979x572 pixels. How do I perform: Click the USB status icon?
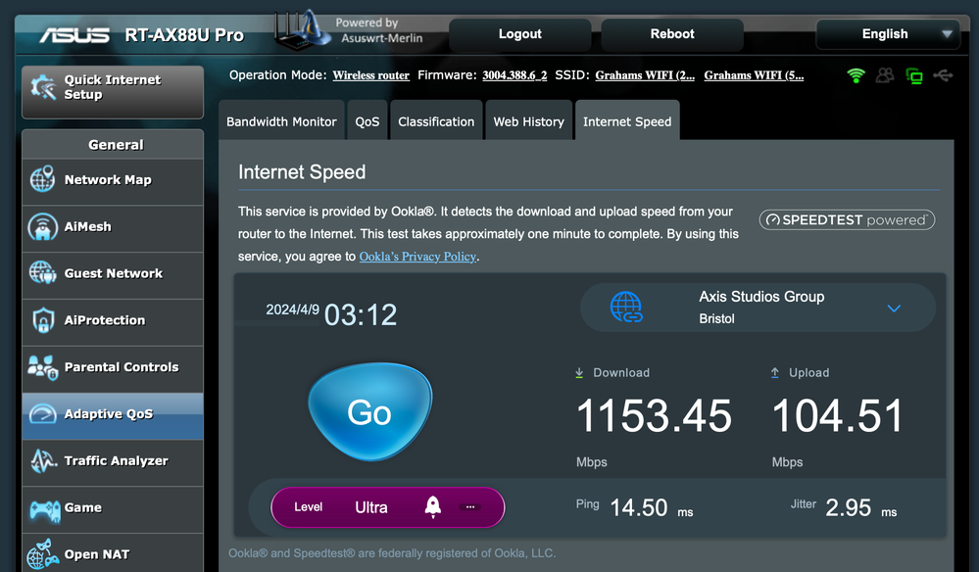click(x=943, y=75)
